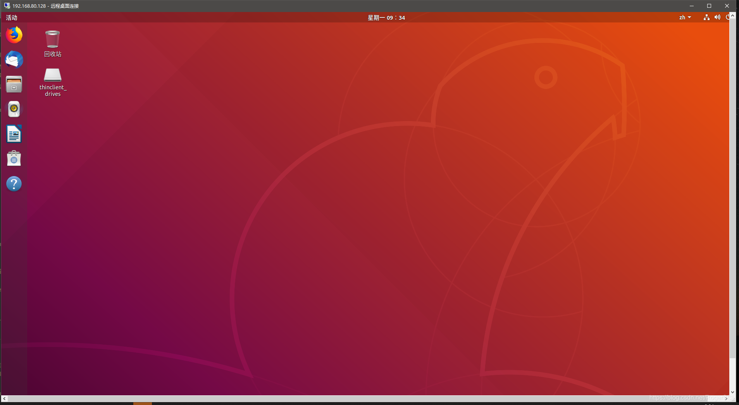The width and height of the screenshot is (739, 405).
Task: Select the 回收站 trash desktop icon
Action: tap(53, 43)
